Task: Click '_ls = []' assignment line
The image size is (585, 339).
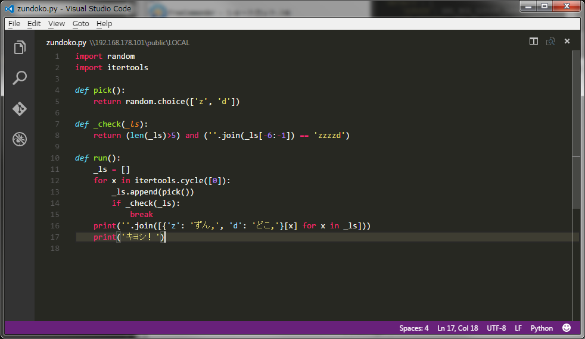Action: 111,169
